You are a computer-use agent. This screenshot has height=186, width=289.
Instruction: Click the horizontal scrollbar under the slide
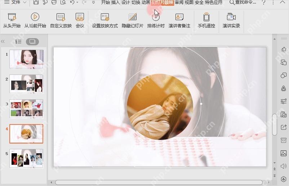tap(159, 182)
